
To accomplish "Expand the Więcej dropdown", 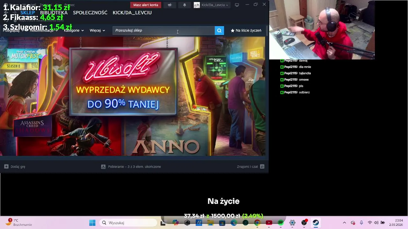I will point(97,31).
